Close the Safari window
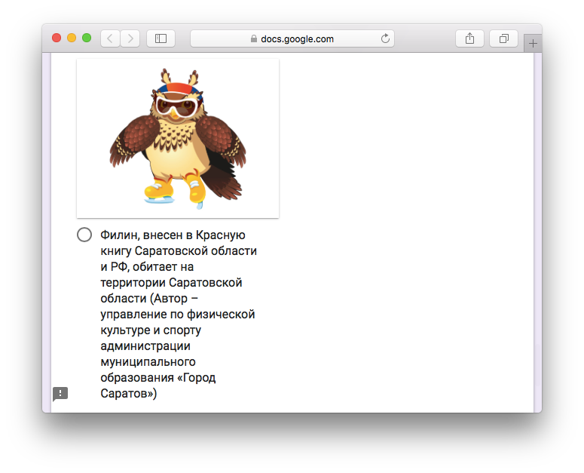The width and height of the screenshot is (584, 473). point(57,38)
